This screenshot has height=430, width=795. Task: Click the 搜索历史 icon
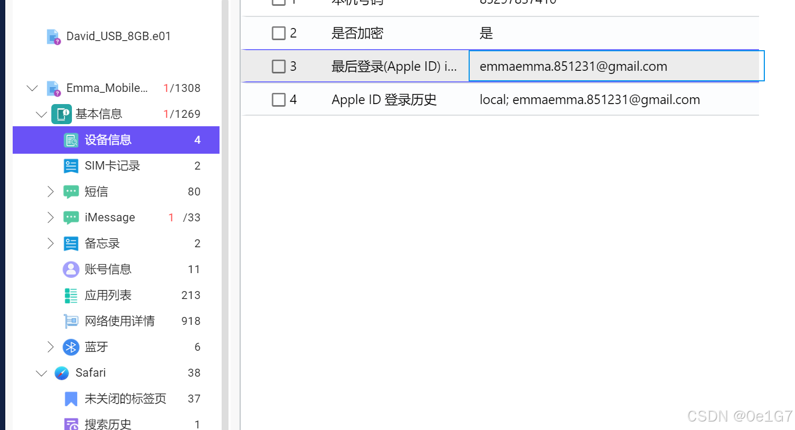coord(71,424)
